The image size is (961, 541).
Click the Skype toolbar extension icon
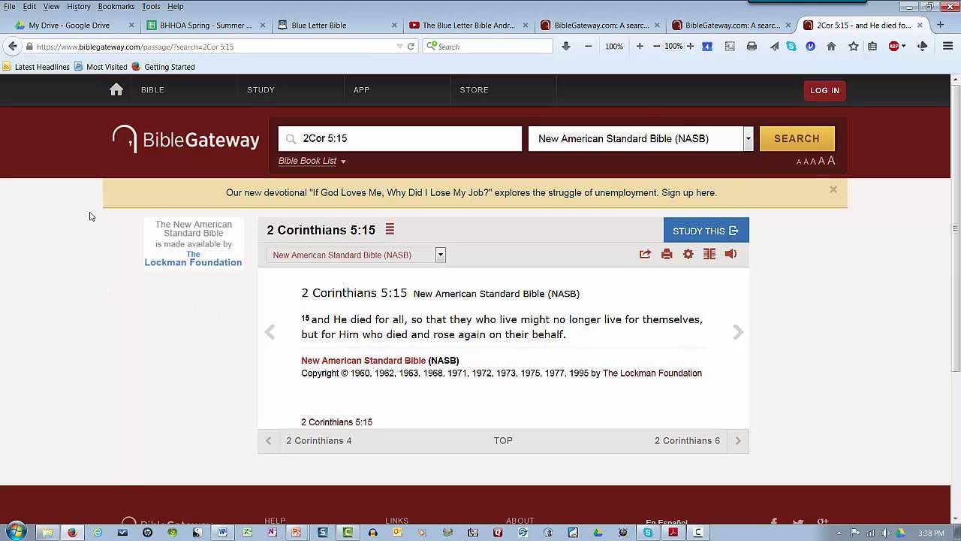(x=791, y=46)
